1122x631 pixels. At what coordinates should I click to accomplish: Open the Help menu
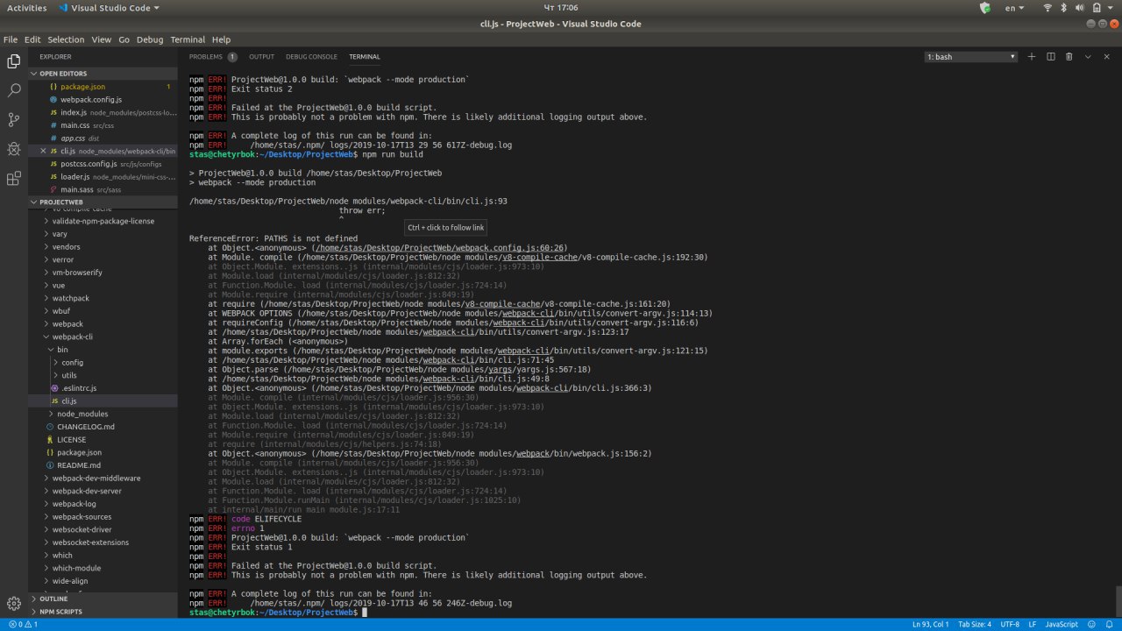(x=221, y=39)
